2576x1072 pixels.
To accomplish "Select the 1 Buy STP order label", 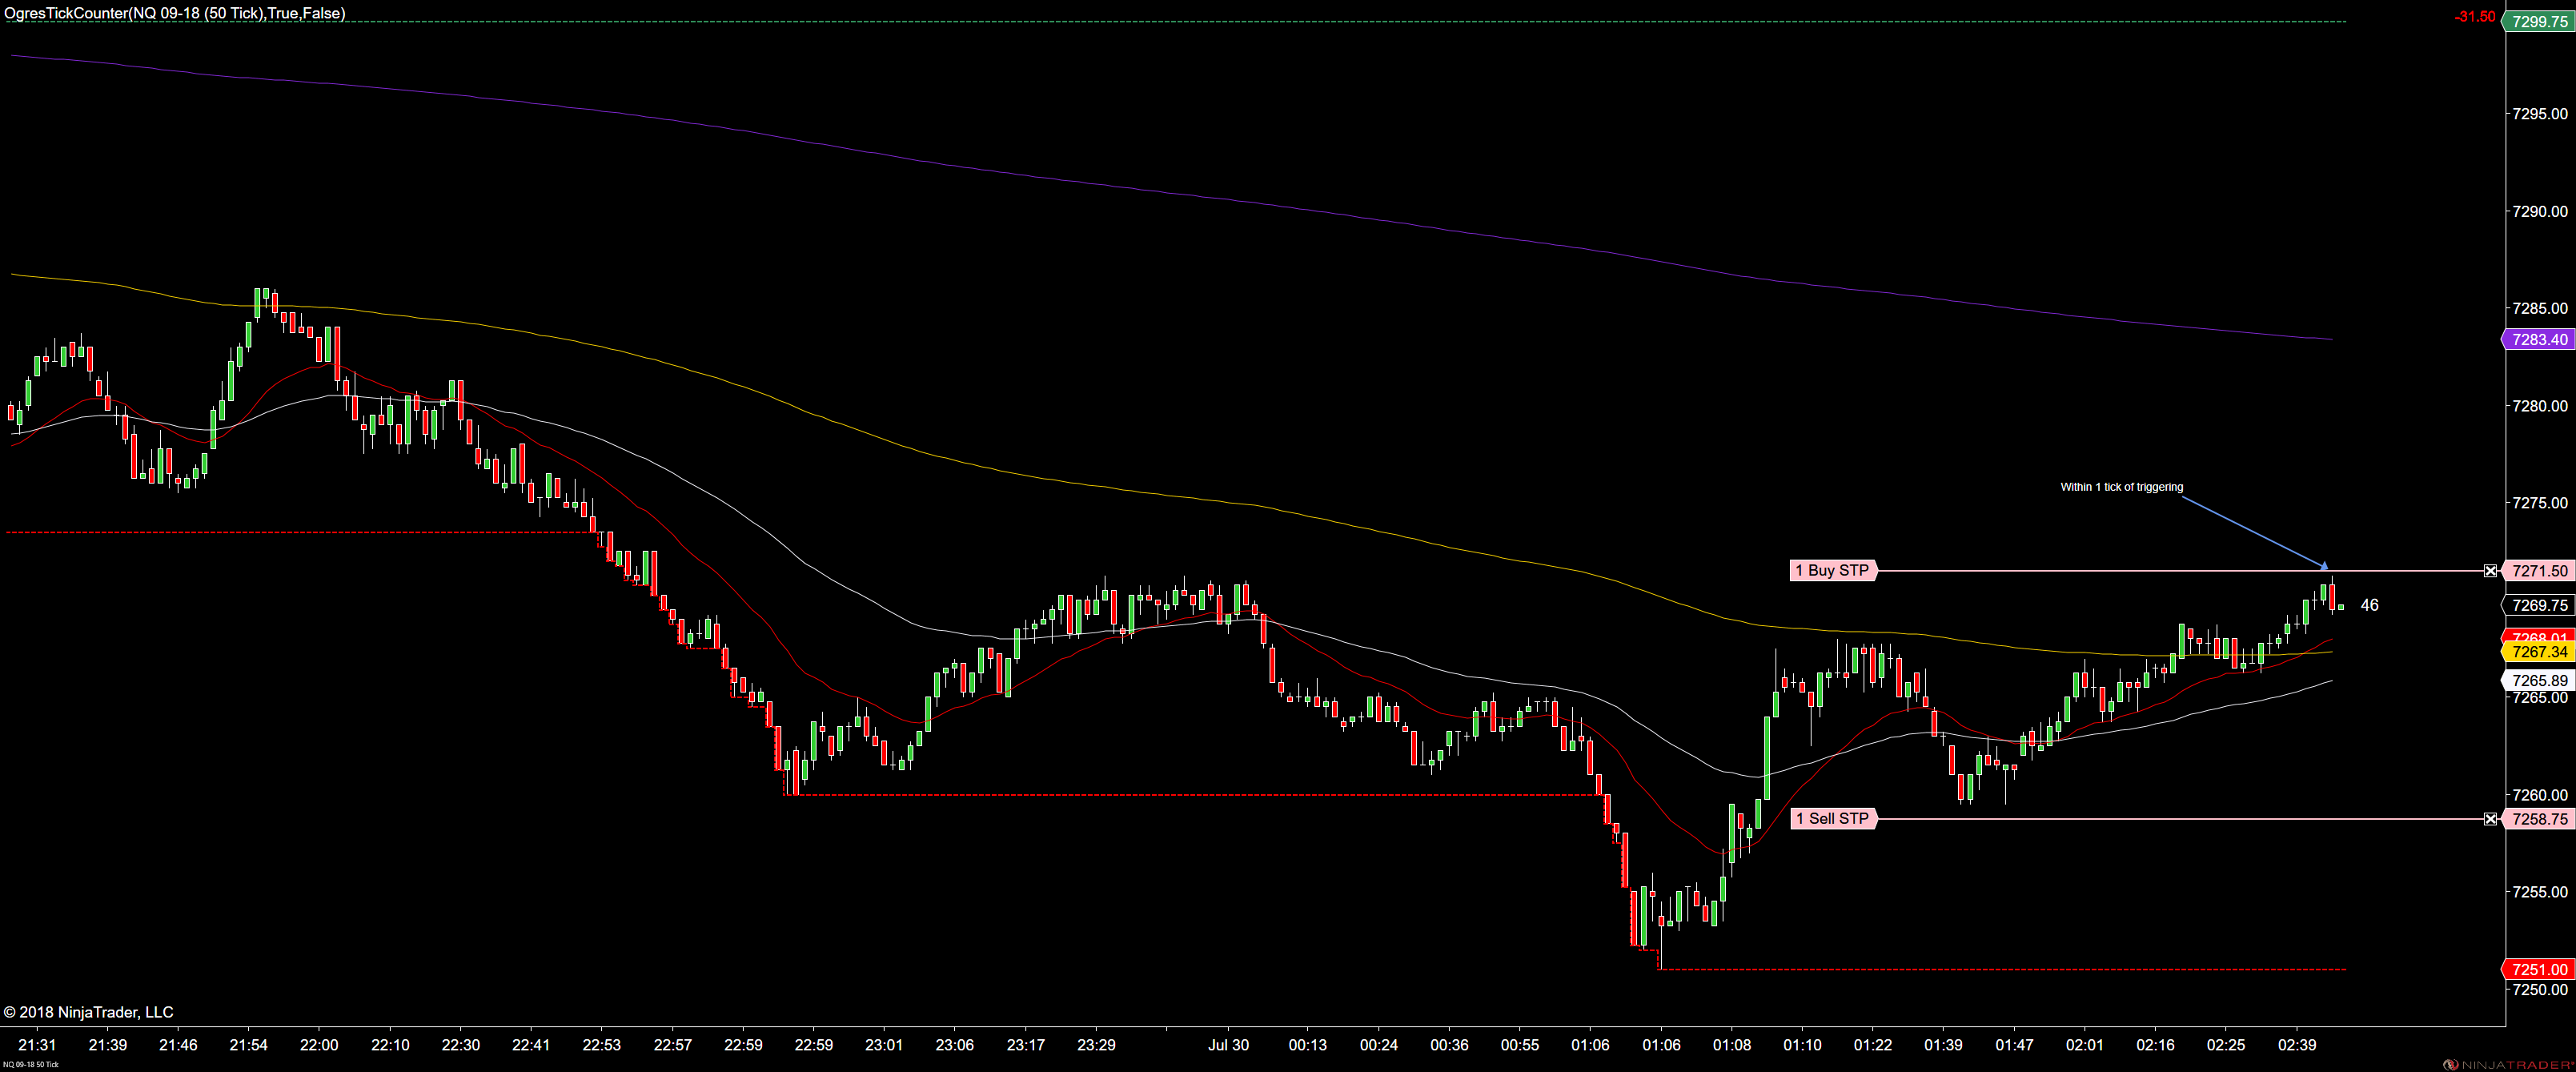I will click(x=1833, y=570).
